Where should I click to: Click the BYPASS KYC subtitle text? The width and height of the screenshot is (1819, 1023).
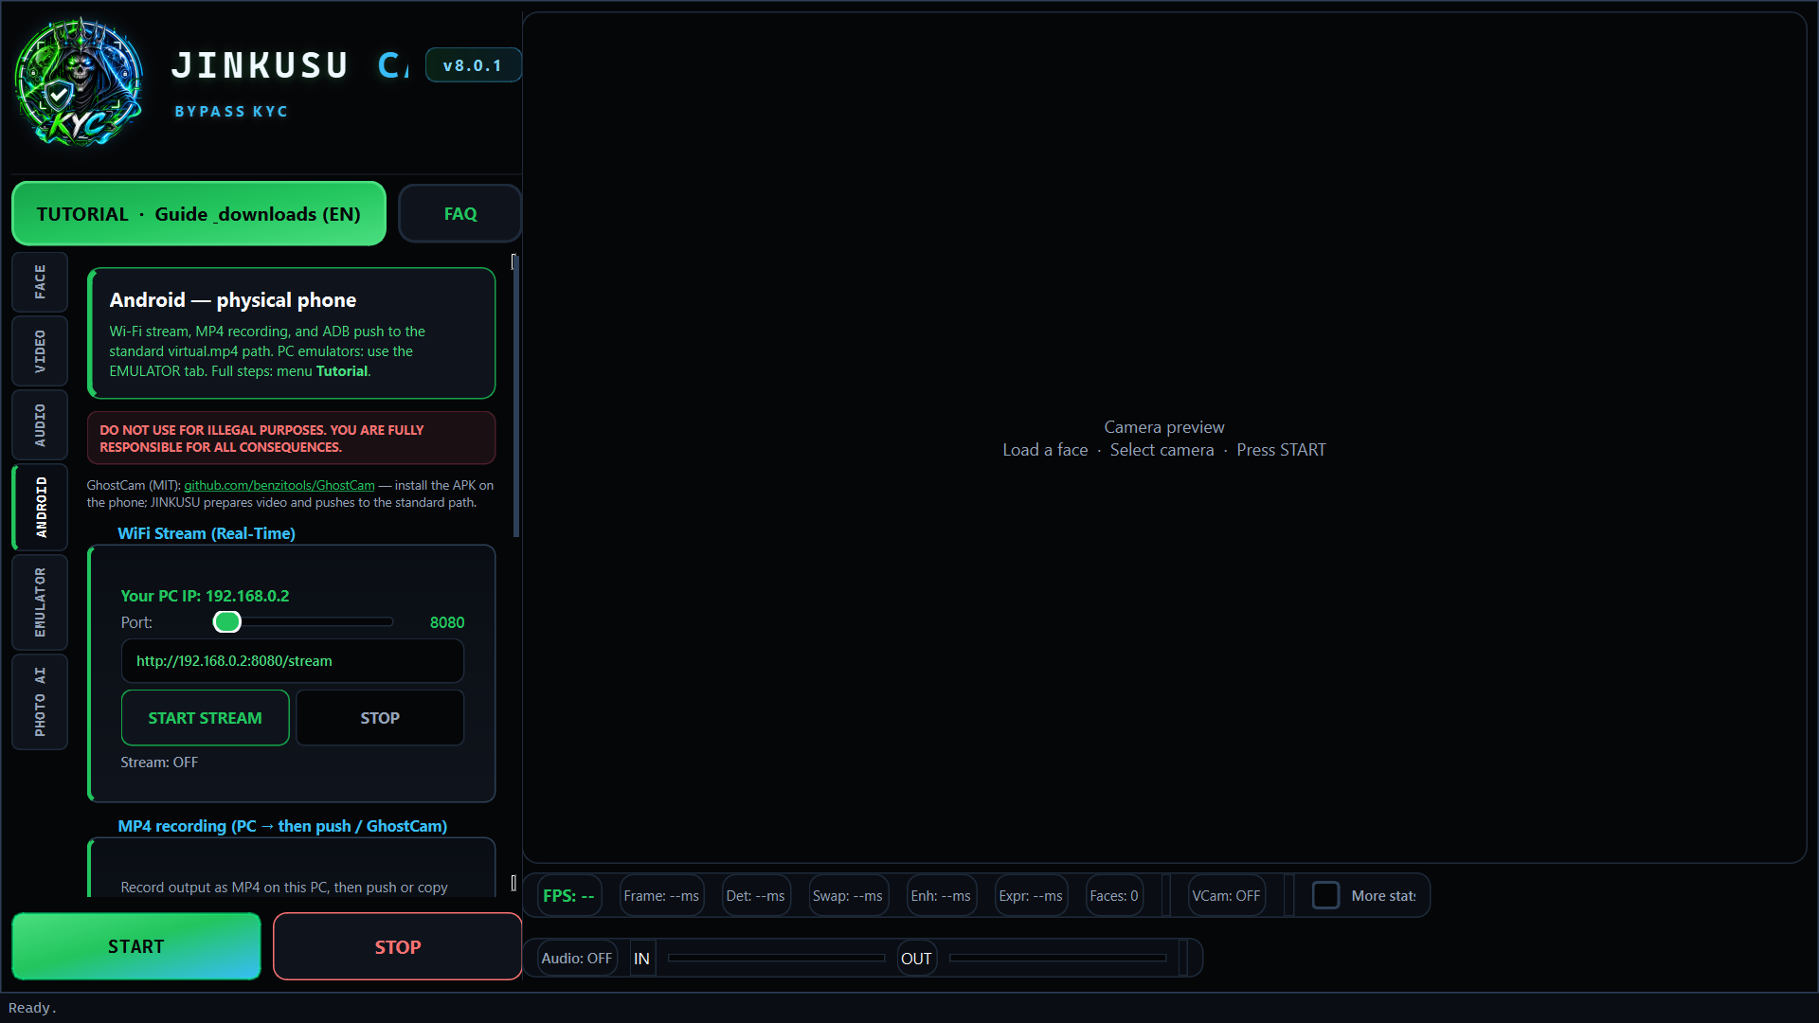point(231,112)
